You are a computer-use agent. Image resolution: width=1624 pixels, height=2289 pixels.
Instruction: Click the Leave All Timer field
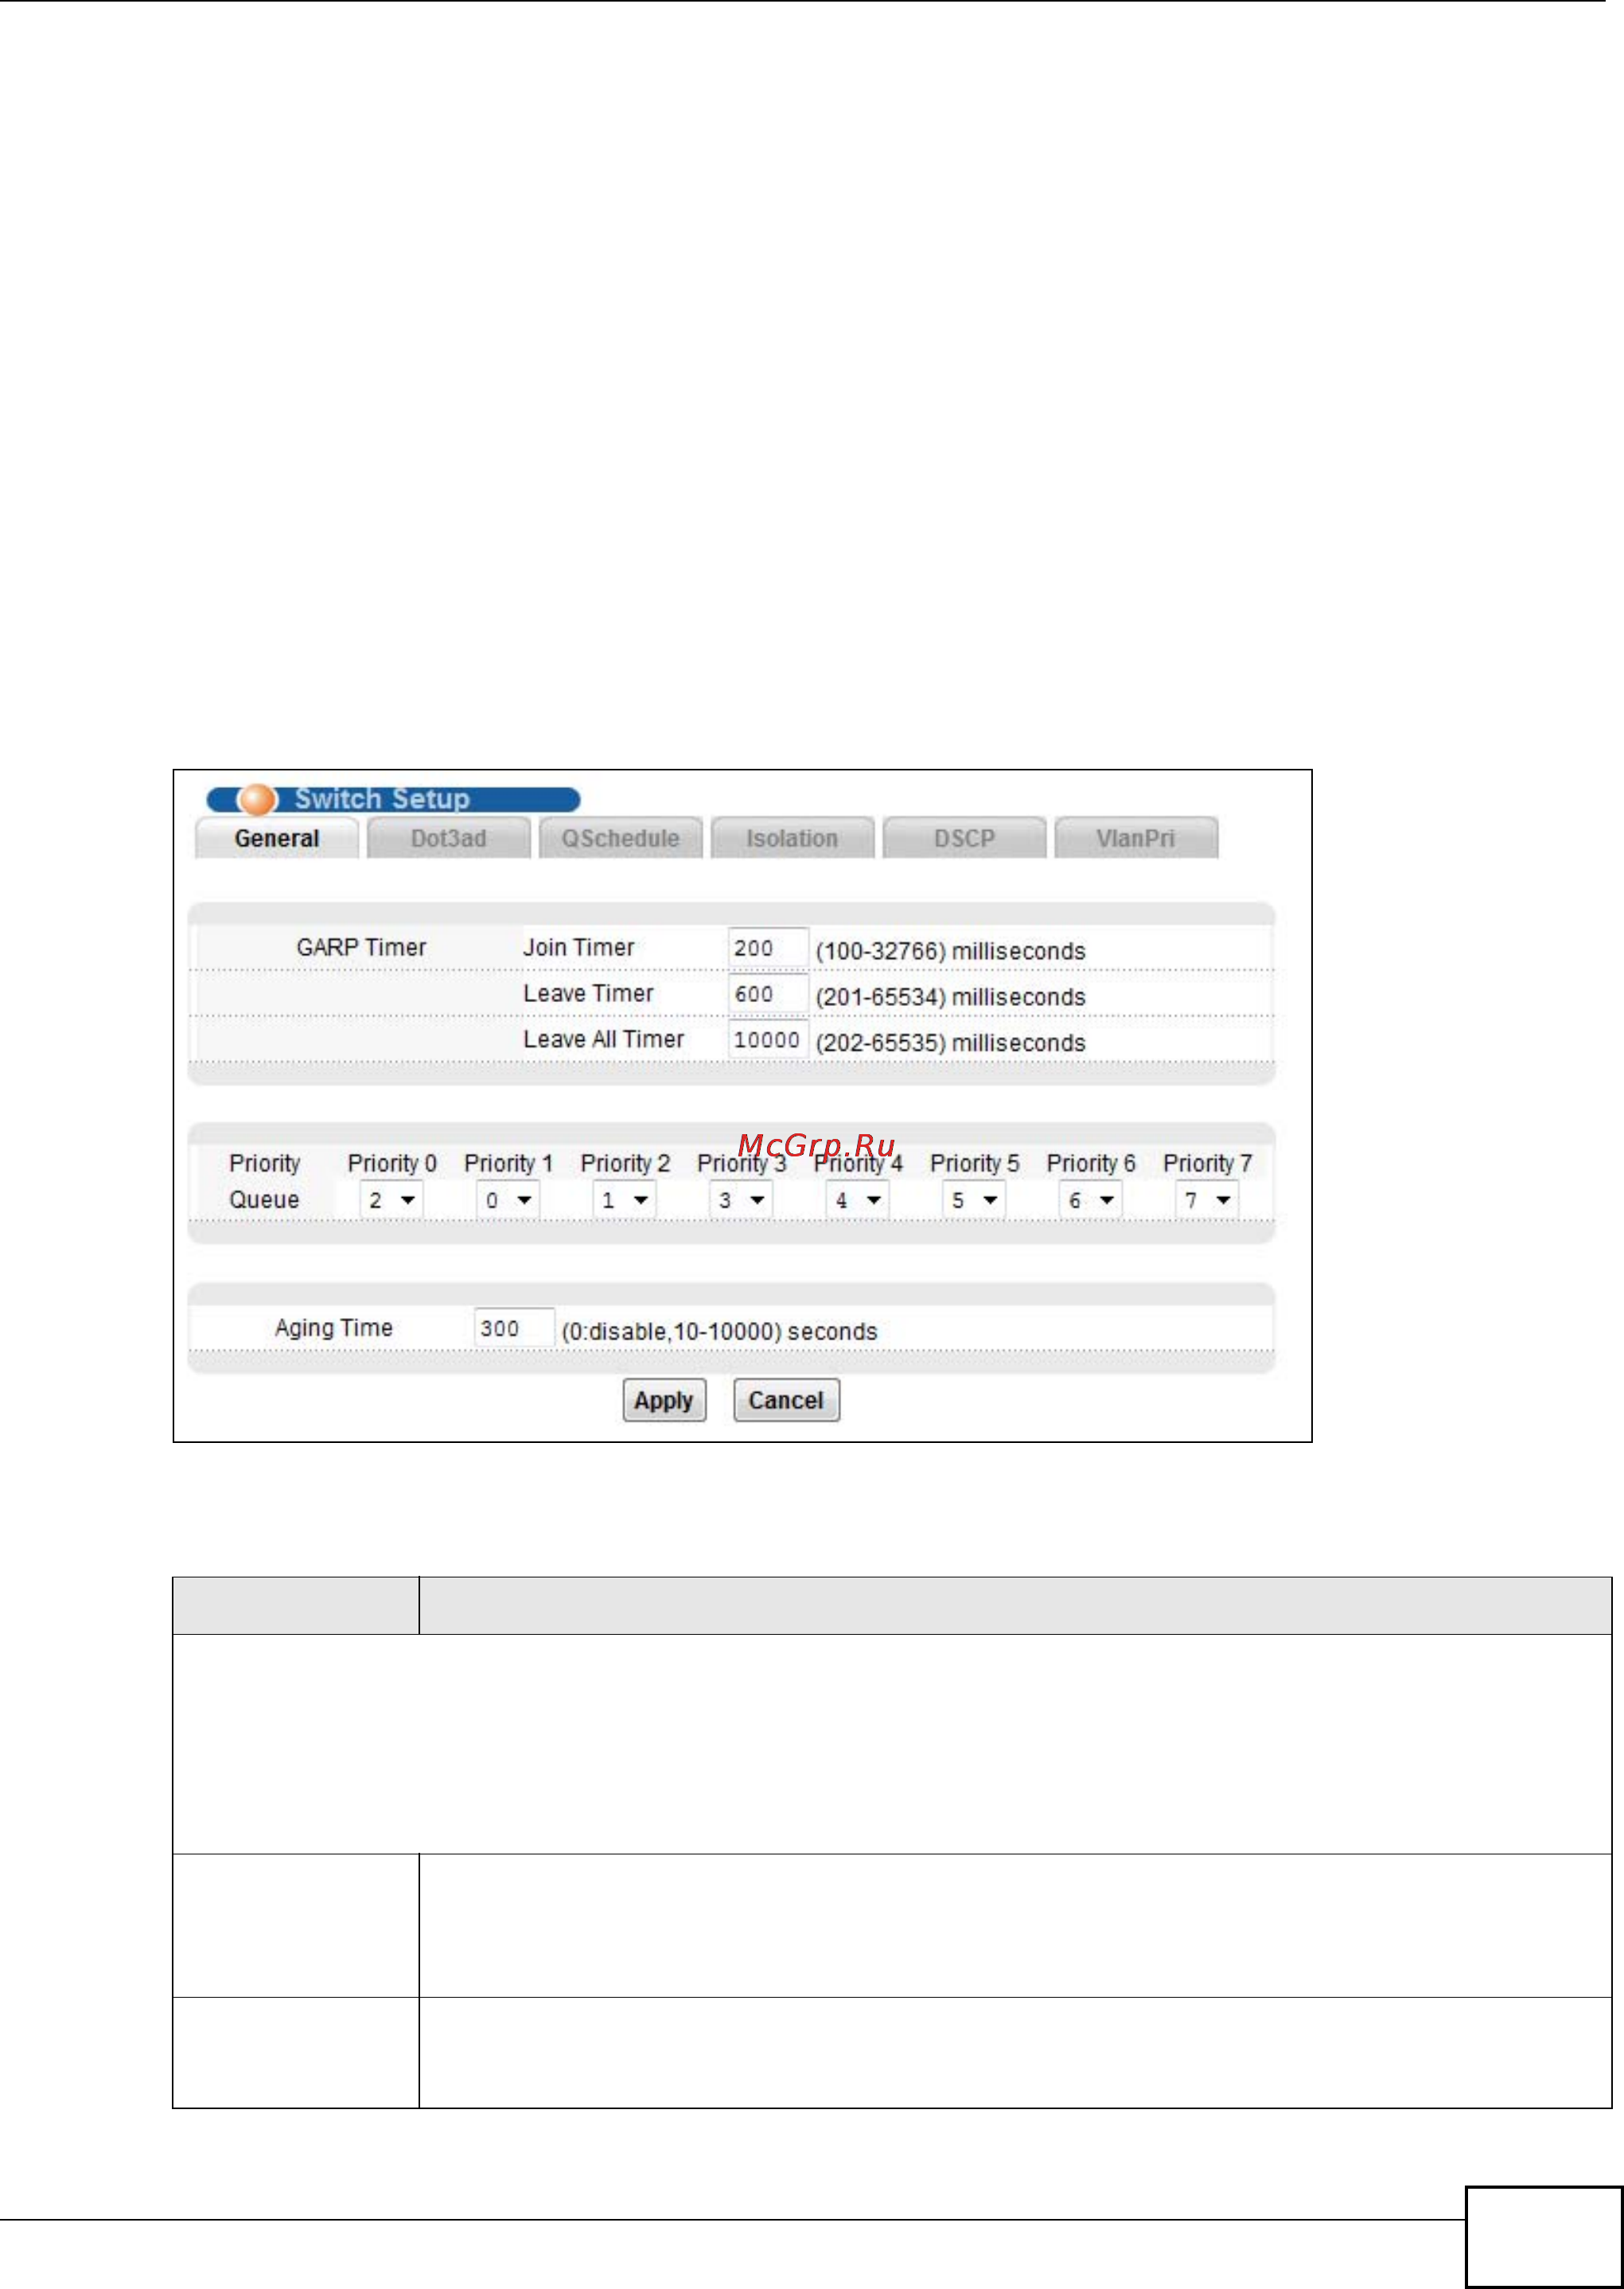tap(767, 1040)
